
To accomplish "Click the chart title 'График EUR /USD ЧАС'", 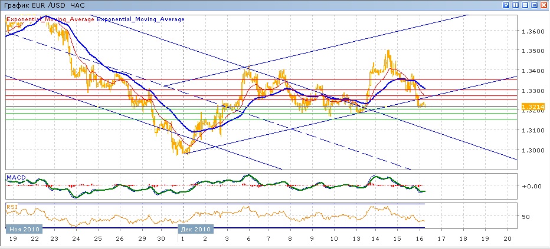I will [37, 5].
